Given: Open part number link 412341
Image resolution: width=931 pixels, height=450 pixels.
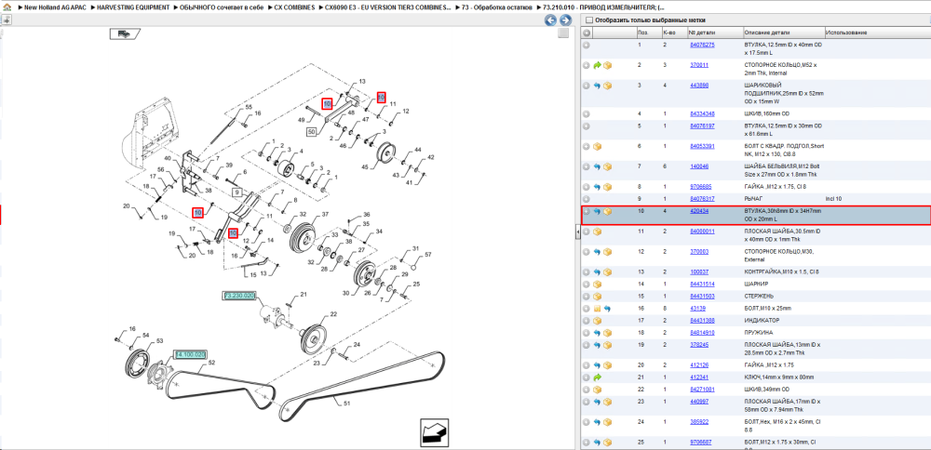Looking at the screenshot, I should tap(699, 377).
